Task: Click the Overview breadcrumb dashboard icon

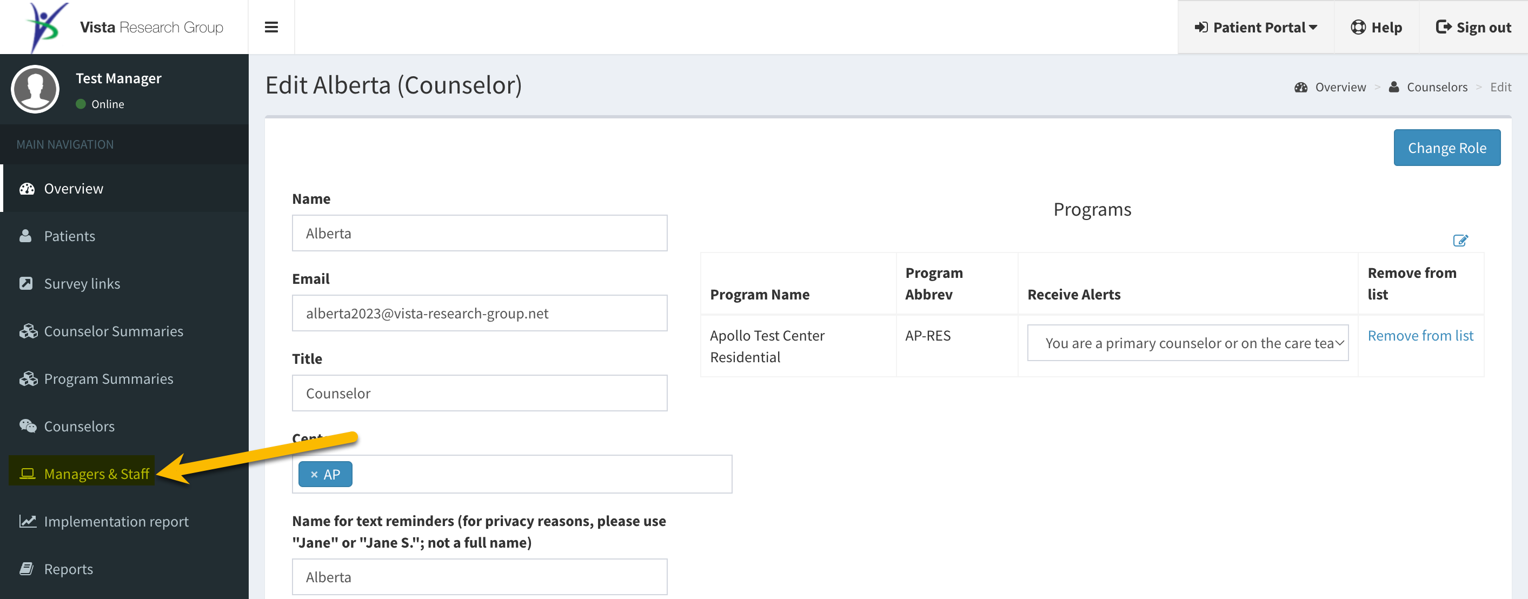Action: click(1301, 87)
